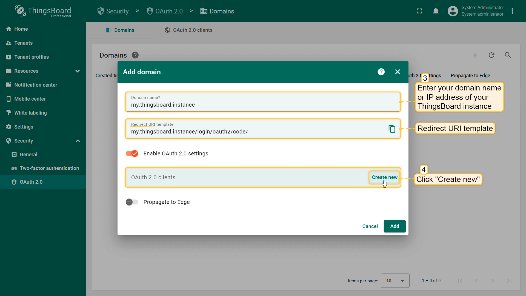Enable Propagate to Edge toggle
Screen dimensions: 526x296
click(132, 202)
